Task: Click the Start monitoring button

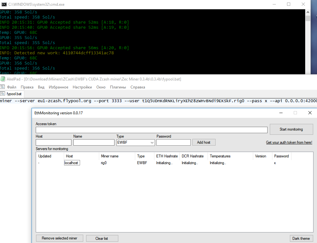Action: pos(291,129)
